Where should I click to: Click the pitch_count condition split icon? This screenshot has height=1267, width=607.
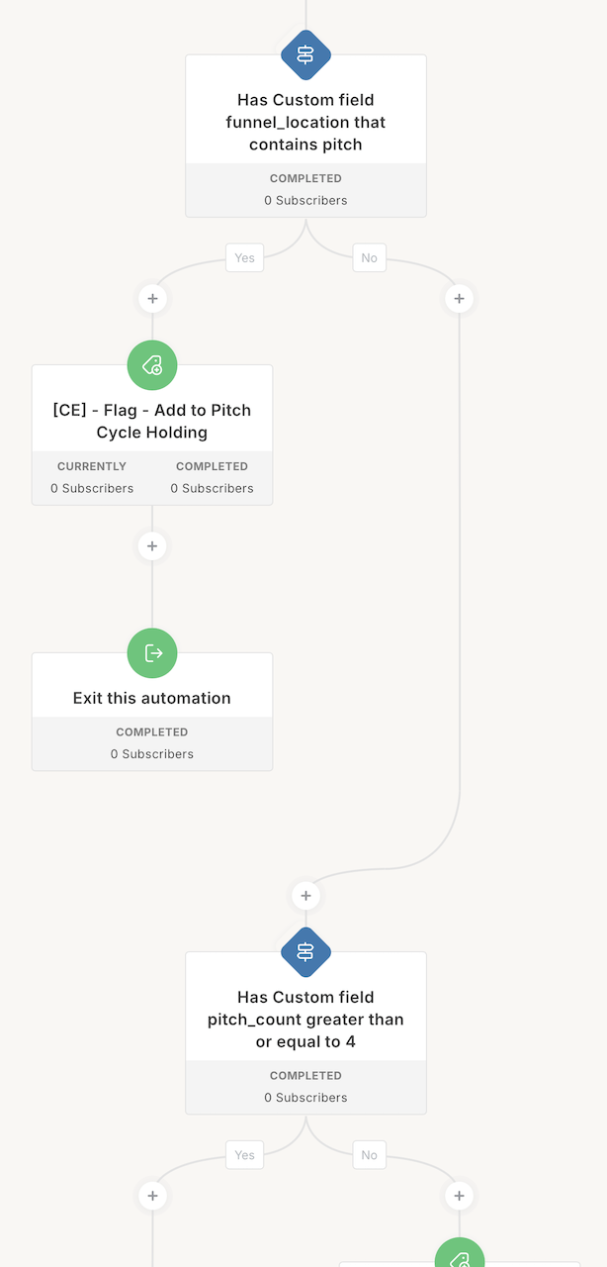tap(305, 952)
